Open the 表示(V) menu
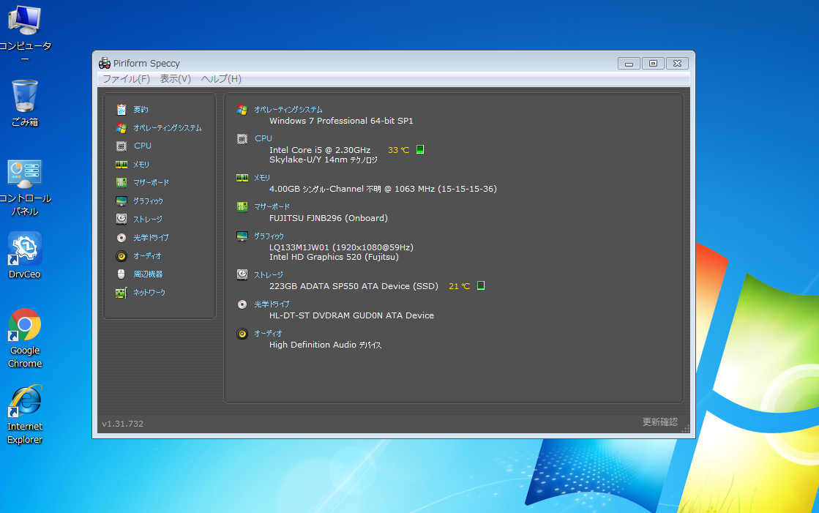Image resolution: width=819 pixels, height=513 pixels. (175, 79)
